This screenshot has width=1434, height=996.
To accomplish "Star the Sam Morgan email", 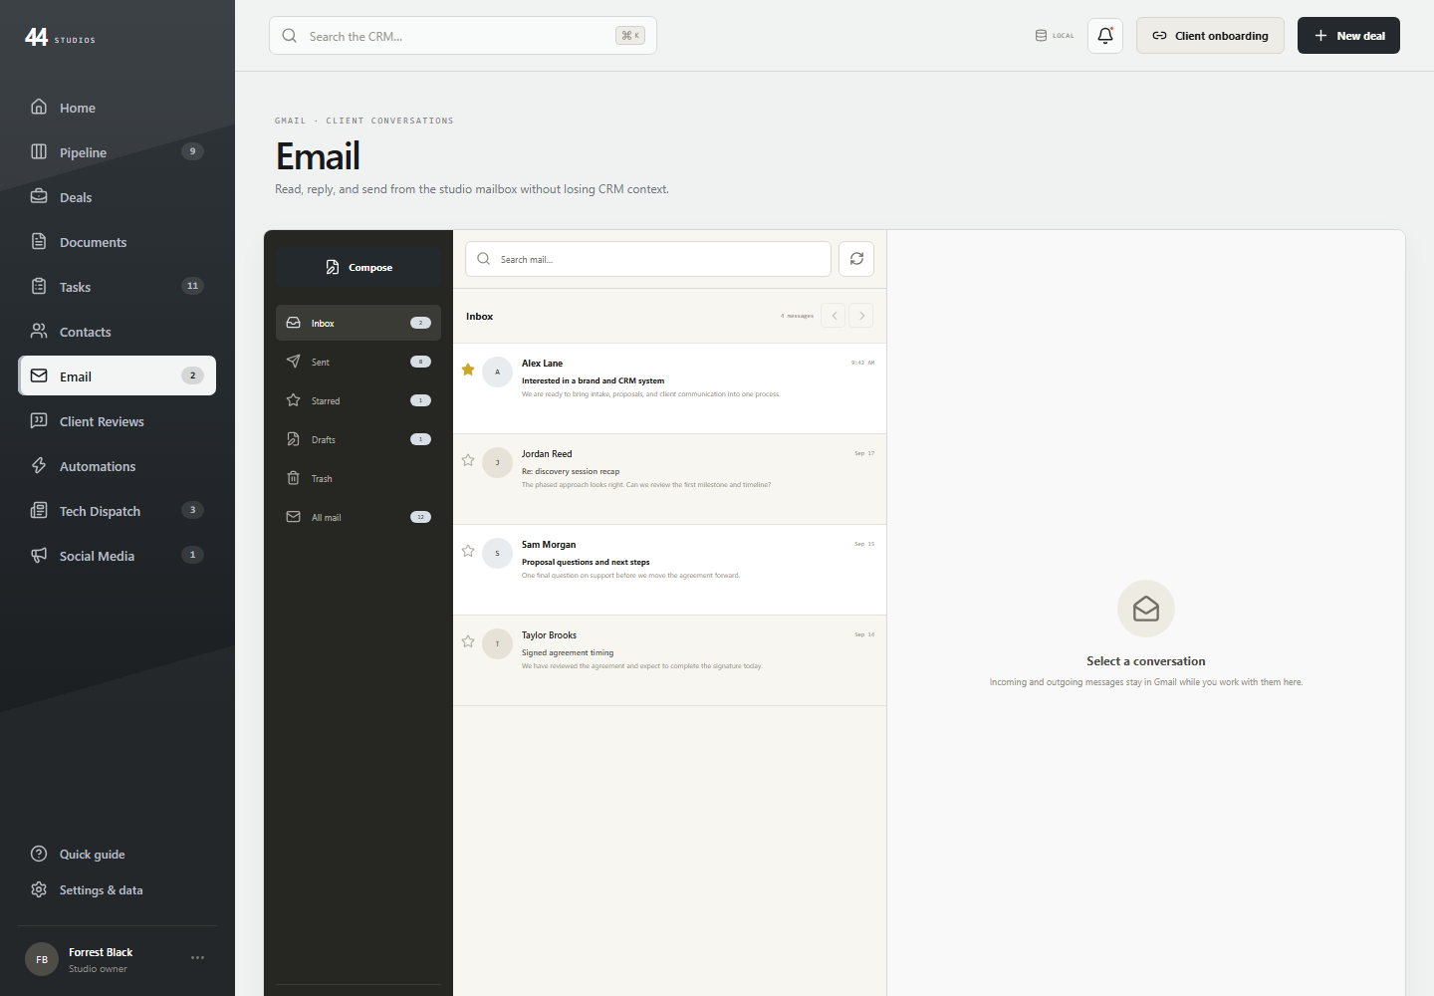I will coord(468,551).
